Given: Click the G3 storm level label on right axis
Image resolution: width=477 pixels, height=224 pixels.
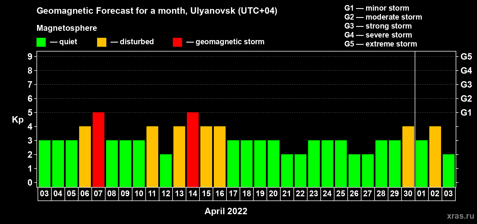Looking at the screenshot, I should tap(466, 85).
